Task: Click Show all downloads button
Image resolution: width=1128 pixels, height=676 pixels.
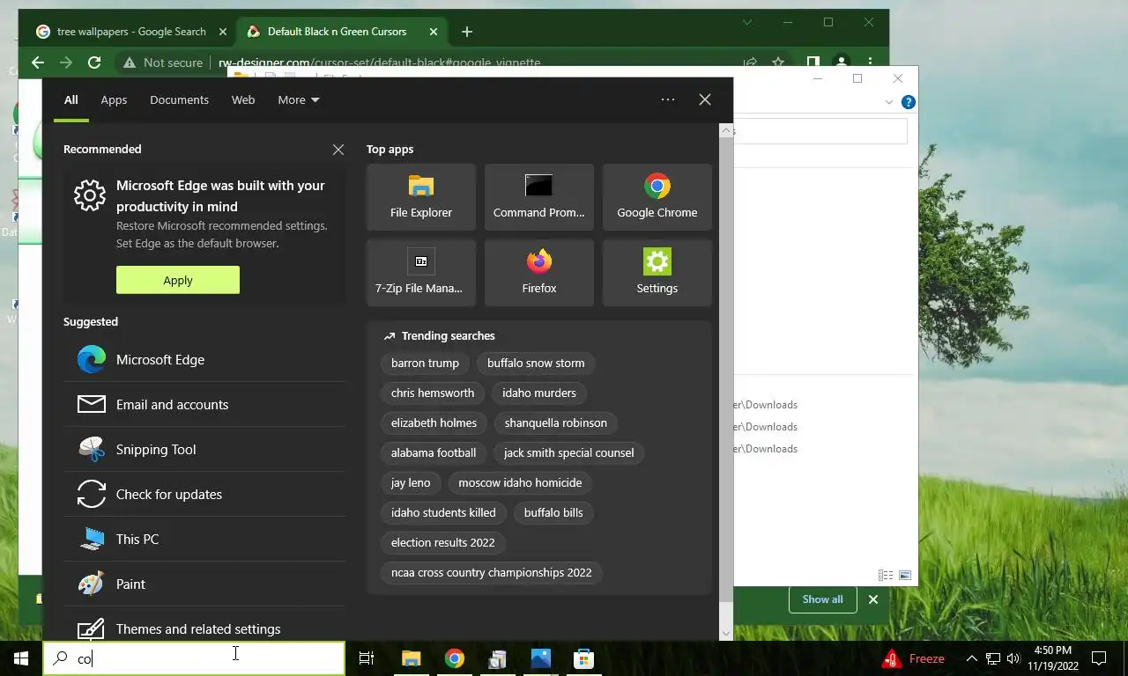Action: coord(822,599)
